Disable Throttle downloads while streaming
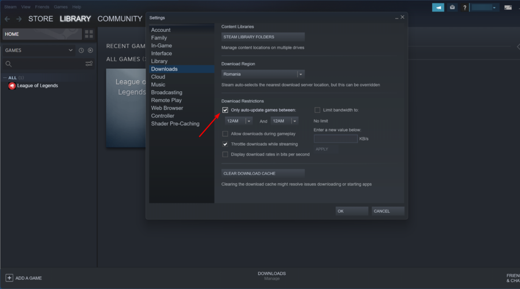This screenshot has height=289, width=520. tap(225, 144)
